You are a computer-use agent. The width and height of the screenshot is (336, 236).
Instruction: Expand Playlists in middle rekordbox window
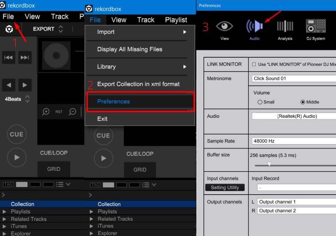click(x=91, y=211)
